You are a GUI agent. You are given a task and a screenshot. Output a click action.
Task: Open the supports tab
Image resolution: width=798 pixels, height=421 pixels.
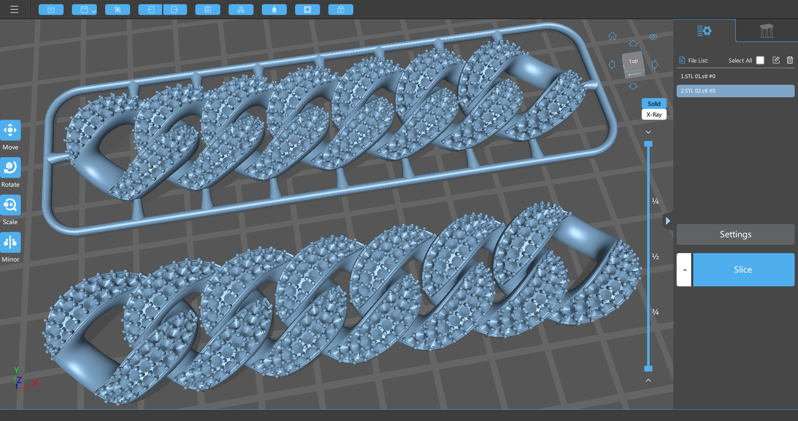[x=766, y=31]
